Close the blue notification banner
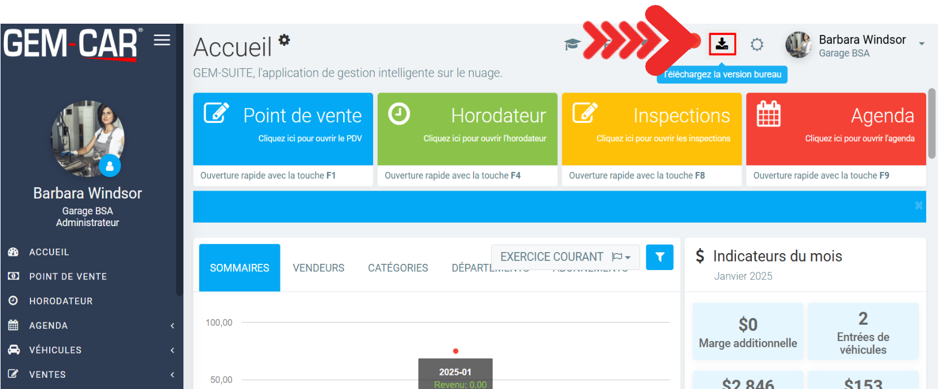Image resolution: width=938 pixels, height=389 pixels. pos(918,206)
